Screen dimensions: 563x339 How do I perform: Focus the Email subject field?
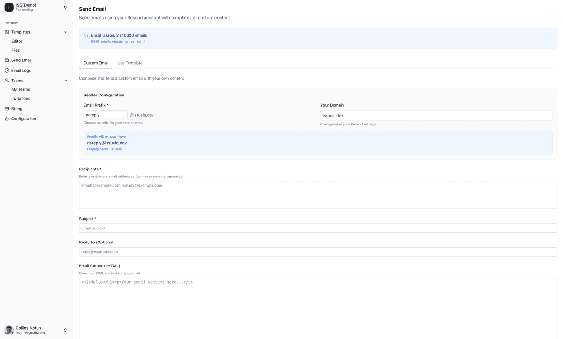click(x=318, y=228)
